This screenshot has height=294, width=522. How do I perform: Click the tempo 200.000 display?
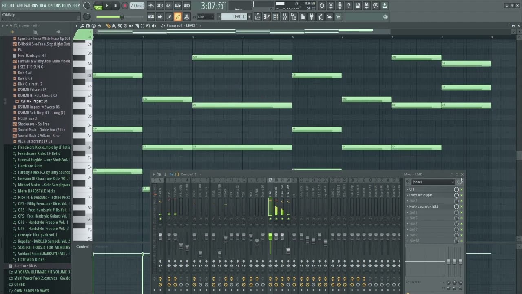pos(137,6)
